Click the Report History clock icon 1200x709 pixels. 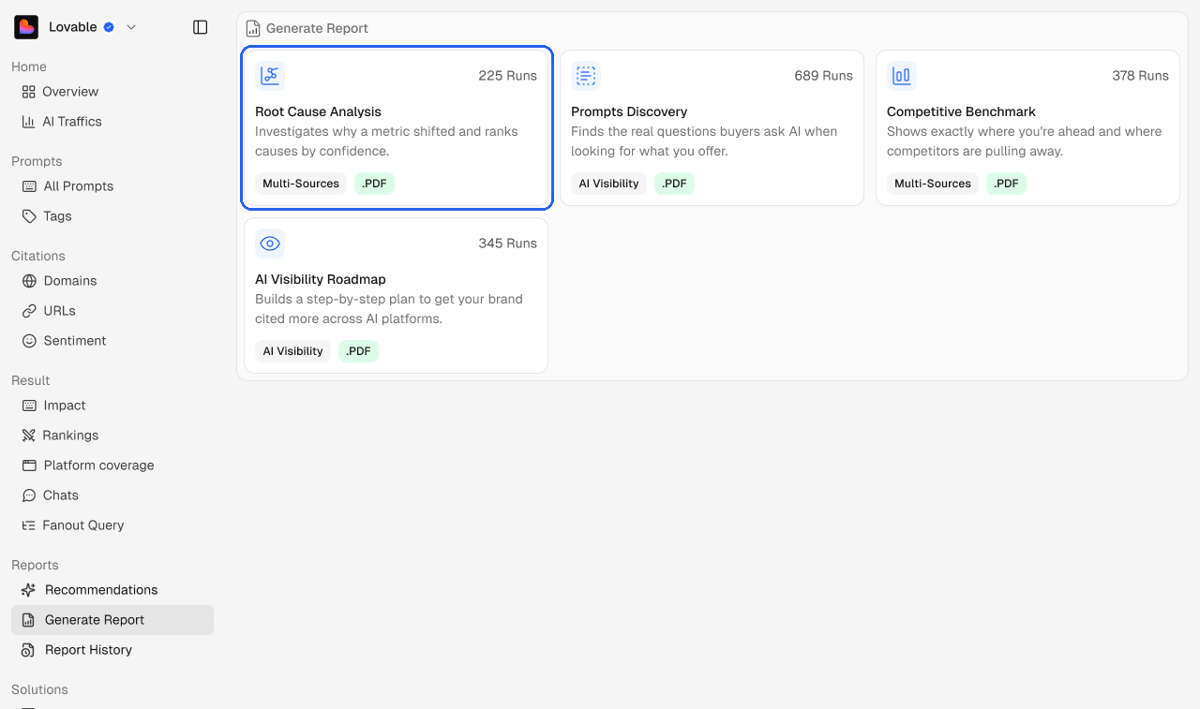point(28,650)
